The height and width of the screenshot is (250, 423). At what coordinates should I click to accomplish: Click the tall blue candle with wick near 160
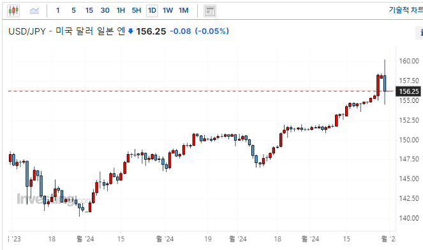coord(385,83)
